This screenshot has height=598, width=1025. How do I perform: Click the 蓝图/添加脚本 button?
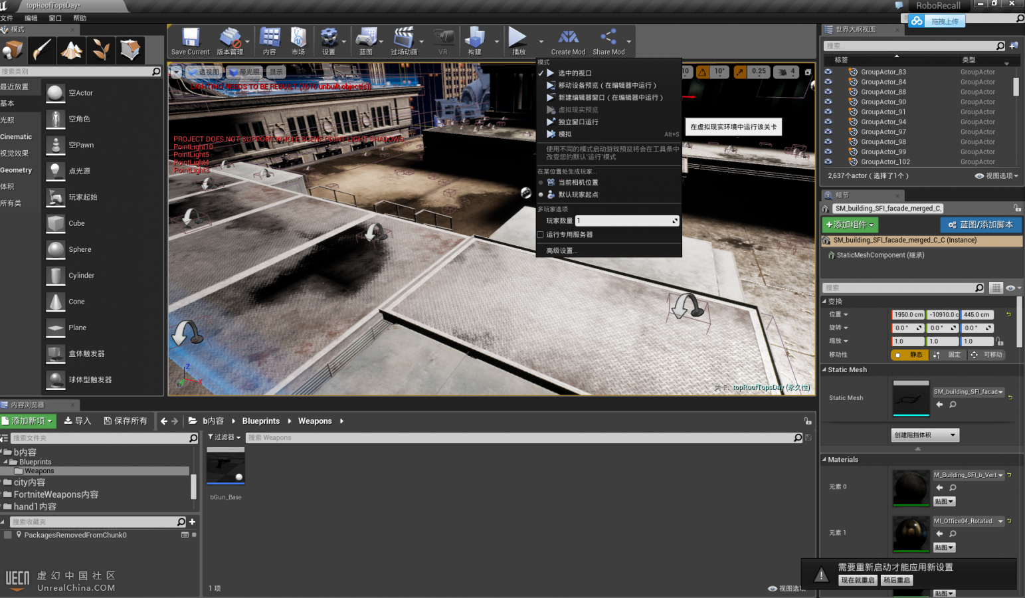(980, 225)
